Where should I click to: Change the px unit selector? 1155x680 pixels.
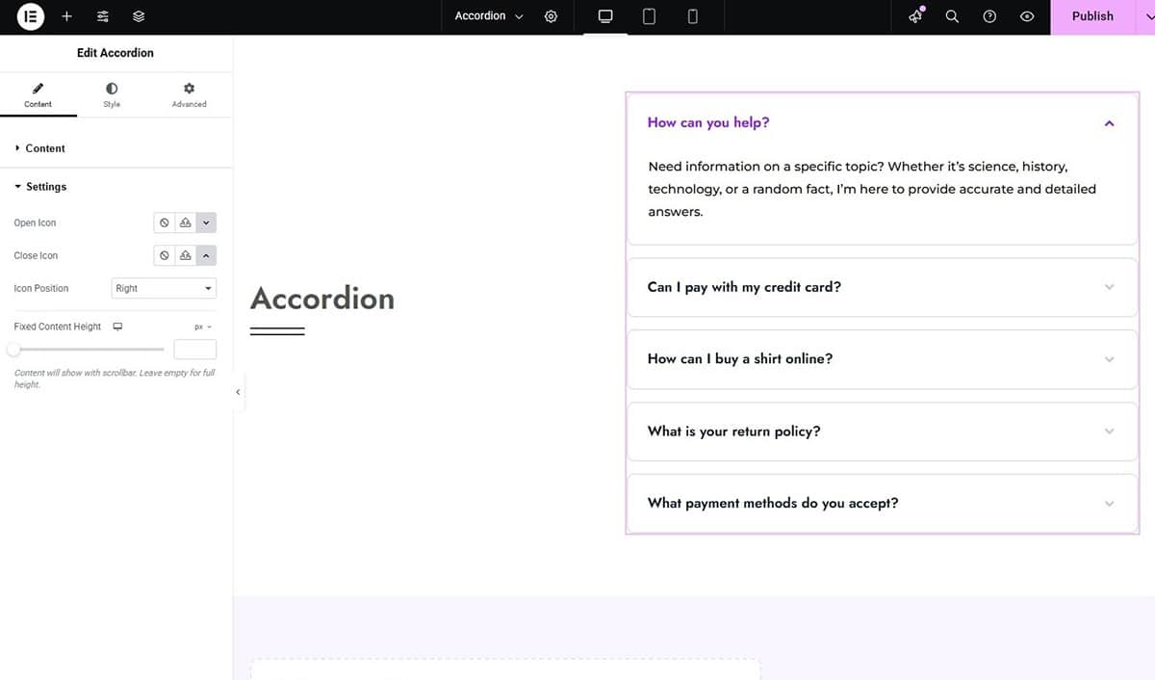click(203, 327)
